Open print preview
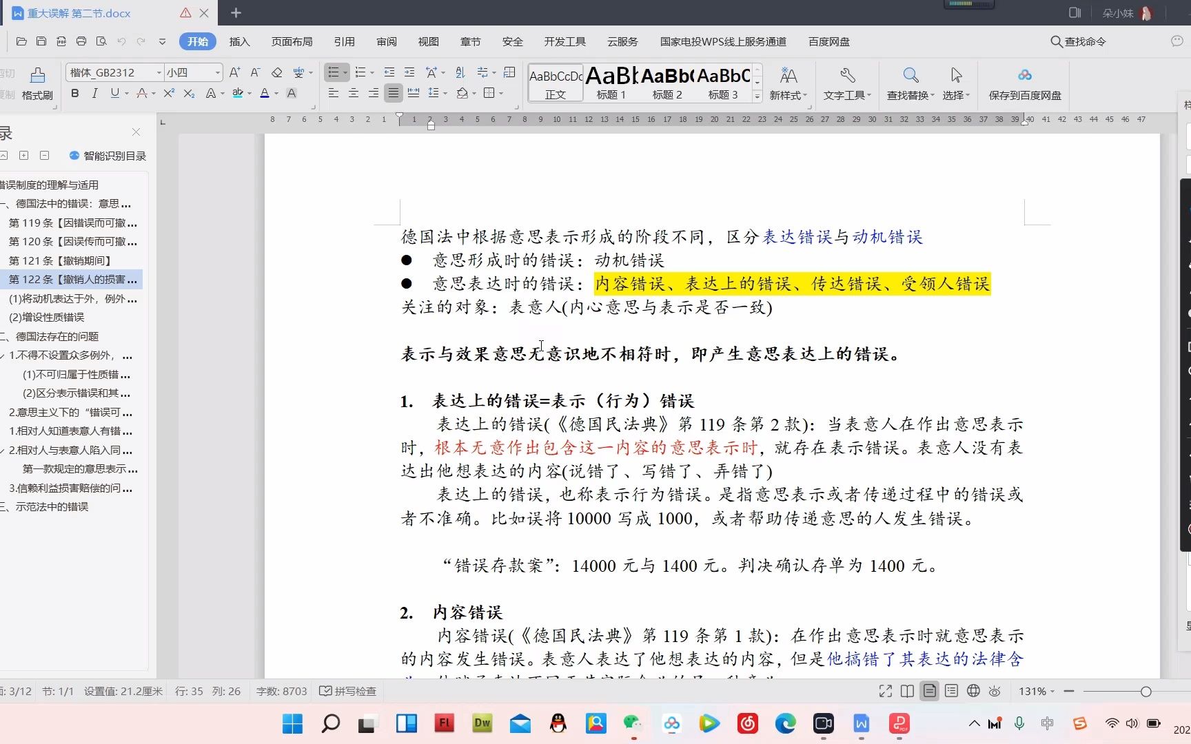This screenshot has height=744, width=1191. click(x=101, y=41)
